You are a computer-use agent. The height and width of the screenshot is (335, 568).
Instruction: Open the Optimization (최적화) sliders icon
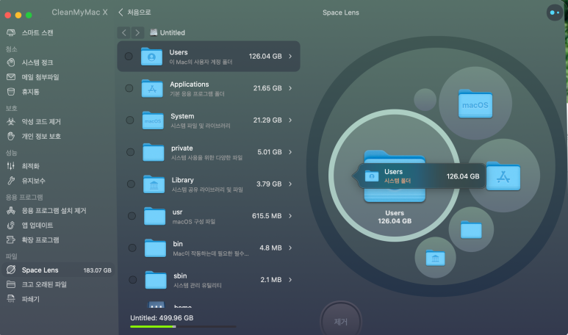[x=11, y=166]
